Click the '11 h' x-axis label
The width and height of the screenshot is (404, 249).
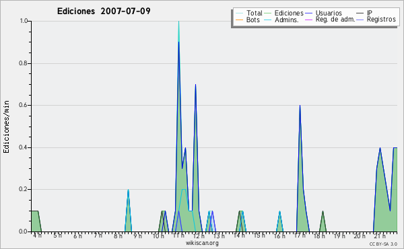pos(178,236)
